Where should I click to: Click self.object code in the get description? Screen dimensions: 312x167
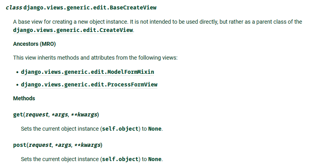[120, 129]
